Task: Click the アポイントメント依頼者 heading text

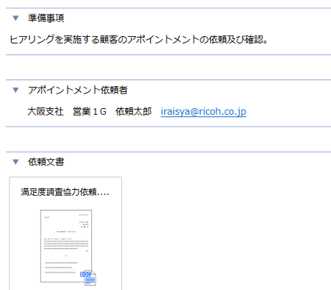Action: 77,90
